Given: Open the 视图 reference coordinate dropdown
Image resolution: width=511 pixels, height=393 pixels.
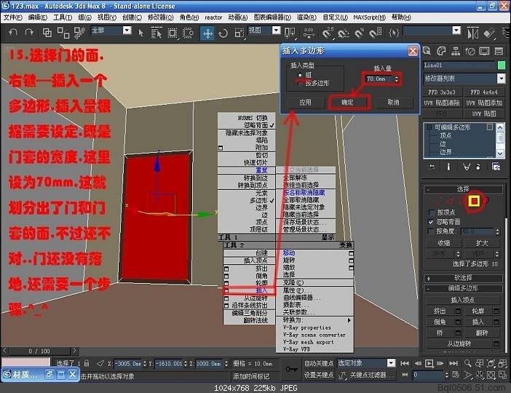Looking at the screenshot, I should point(276,31).
